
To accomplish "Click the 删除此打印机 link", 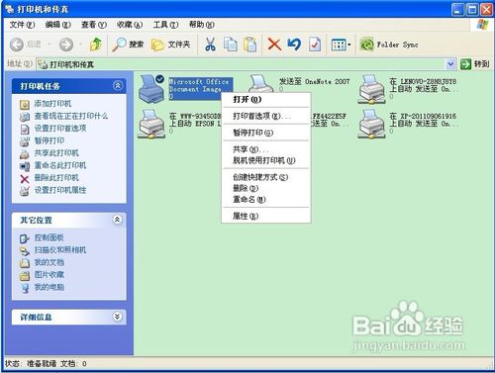I will [x=56, y=178].
